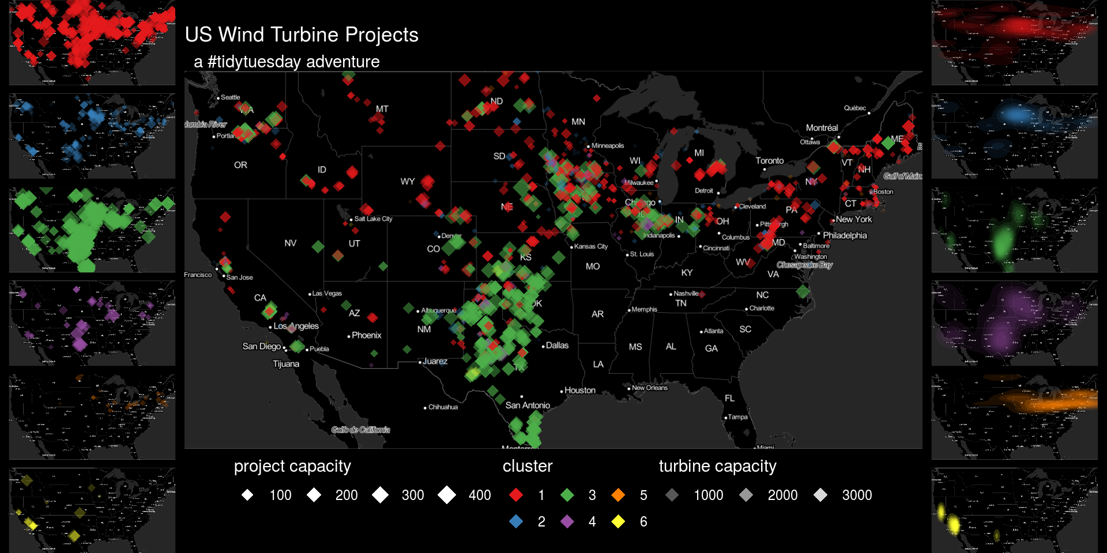The width and height of the screenshot is (1107, 553).
Task: Open the red cluster points thumbnail map
Action: tap(92, 43)
